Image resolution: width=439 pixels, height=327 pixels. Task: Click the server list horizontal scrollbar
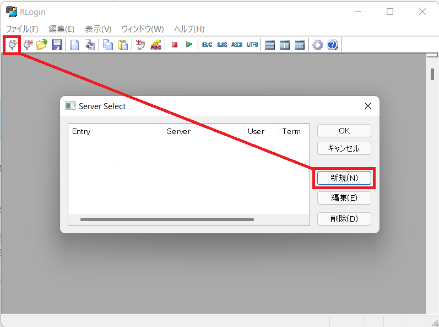point(167,219)
